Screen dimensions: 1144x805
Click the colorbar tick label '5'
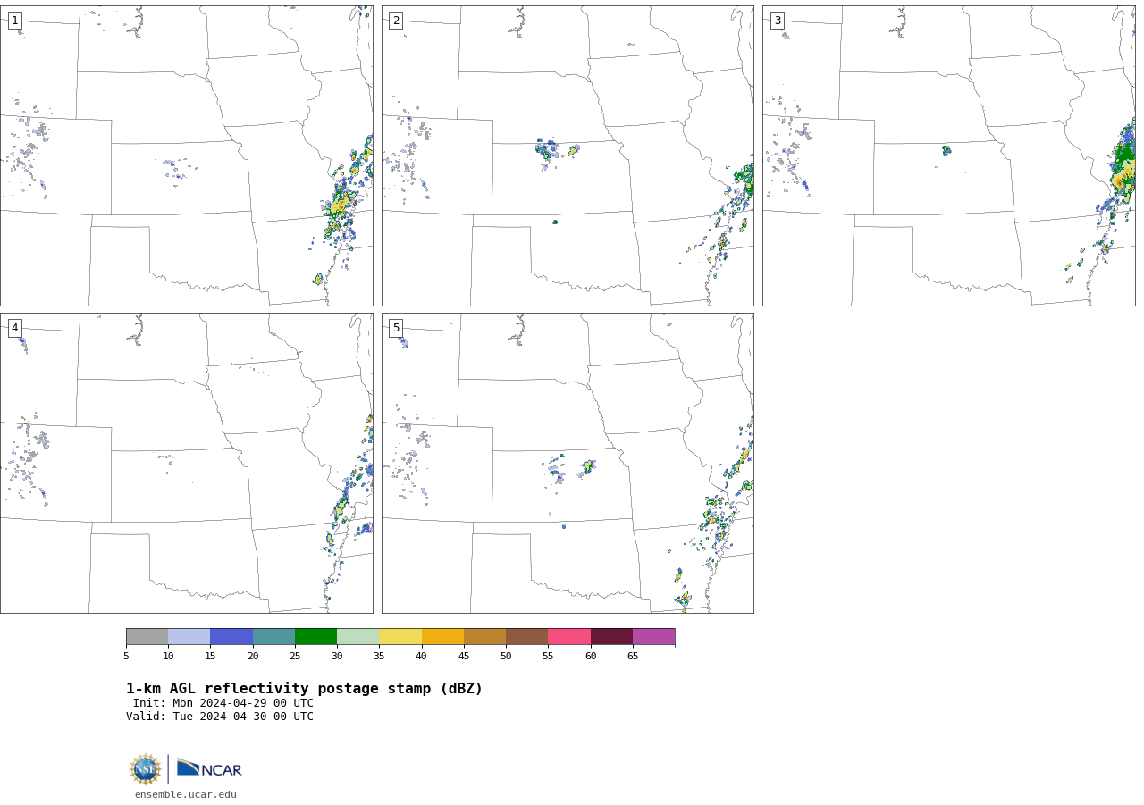126,657
